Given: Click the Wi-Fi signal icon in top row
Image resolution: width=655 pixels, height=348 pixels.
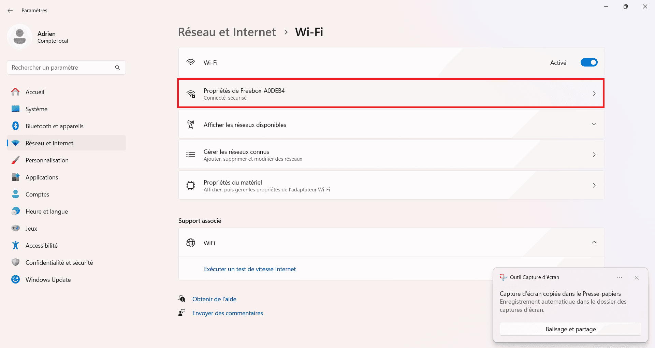Looking at the screenshot, I should tap(191, 62).
